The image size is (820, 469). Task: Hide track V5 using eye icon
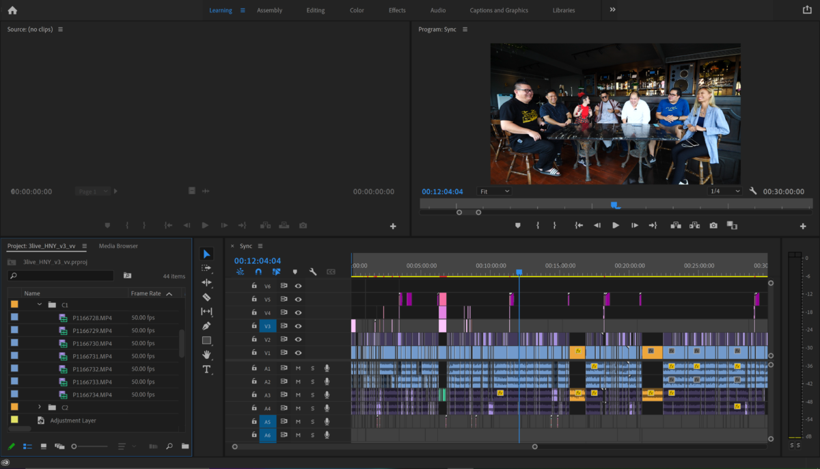pyautogui.click(x=298, y=299)
